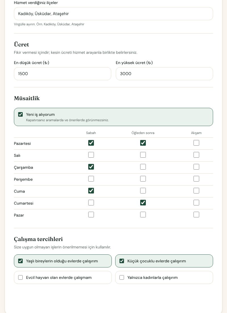Image resolution: width=227 pixels, height=313 pixels.
Task: Select Pazar Sabah checkbox
Action: click(91, 215)
